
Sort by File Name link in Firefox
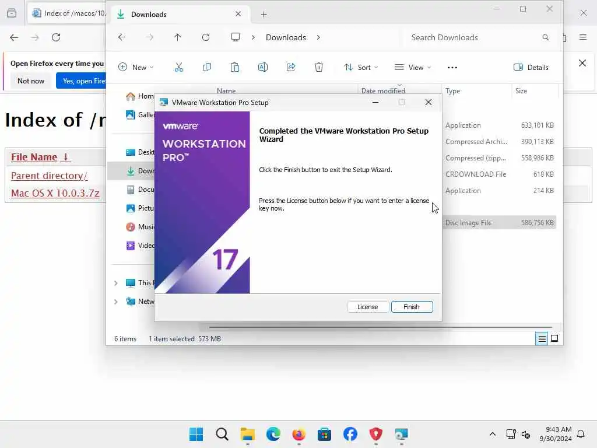point(40,157)
